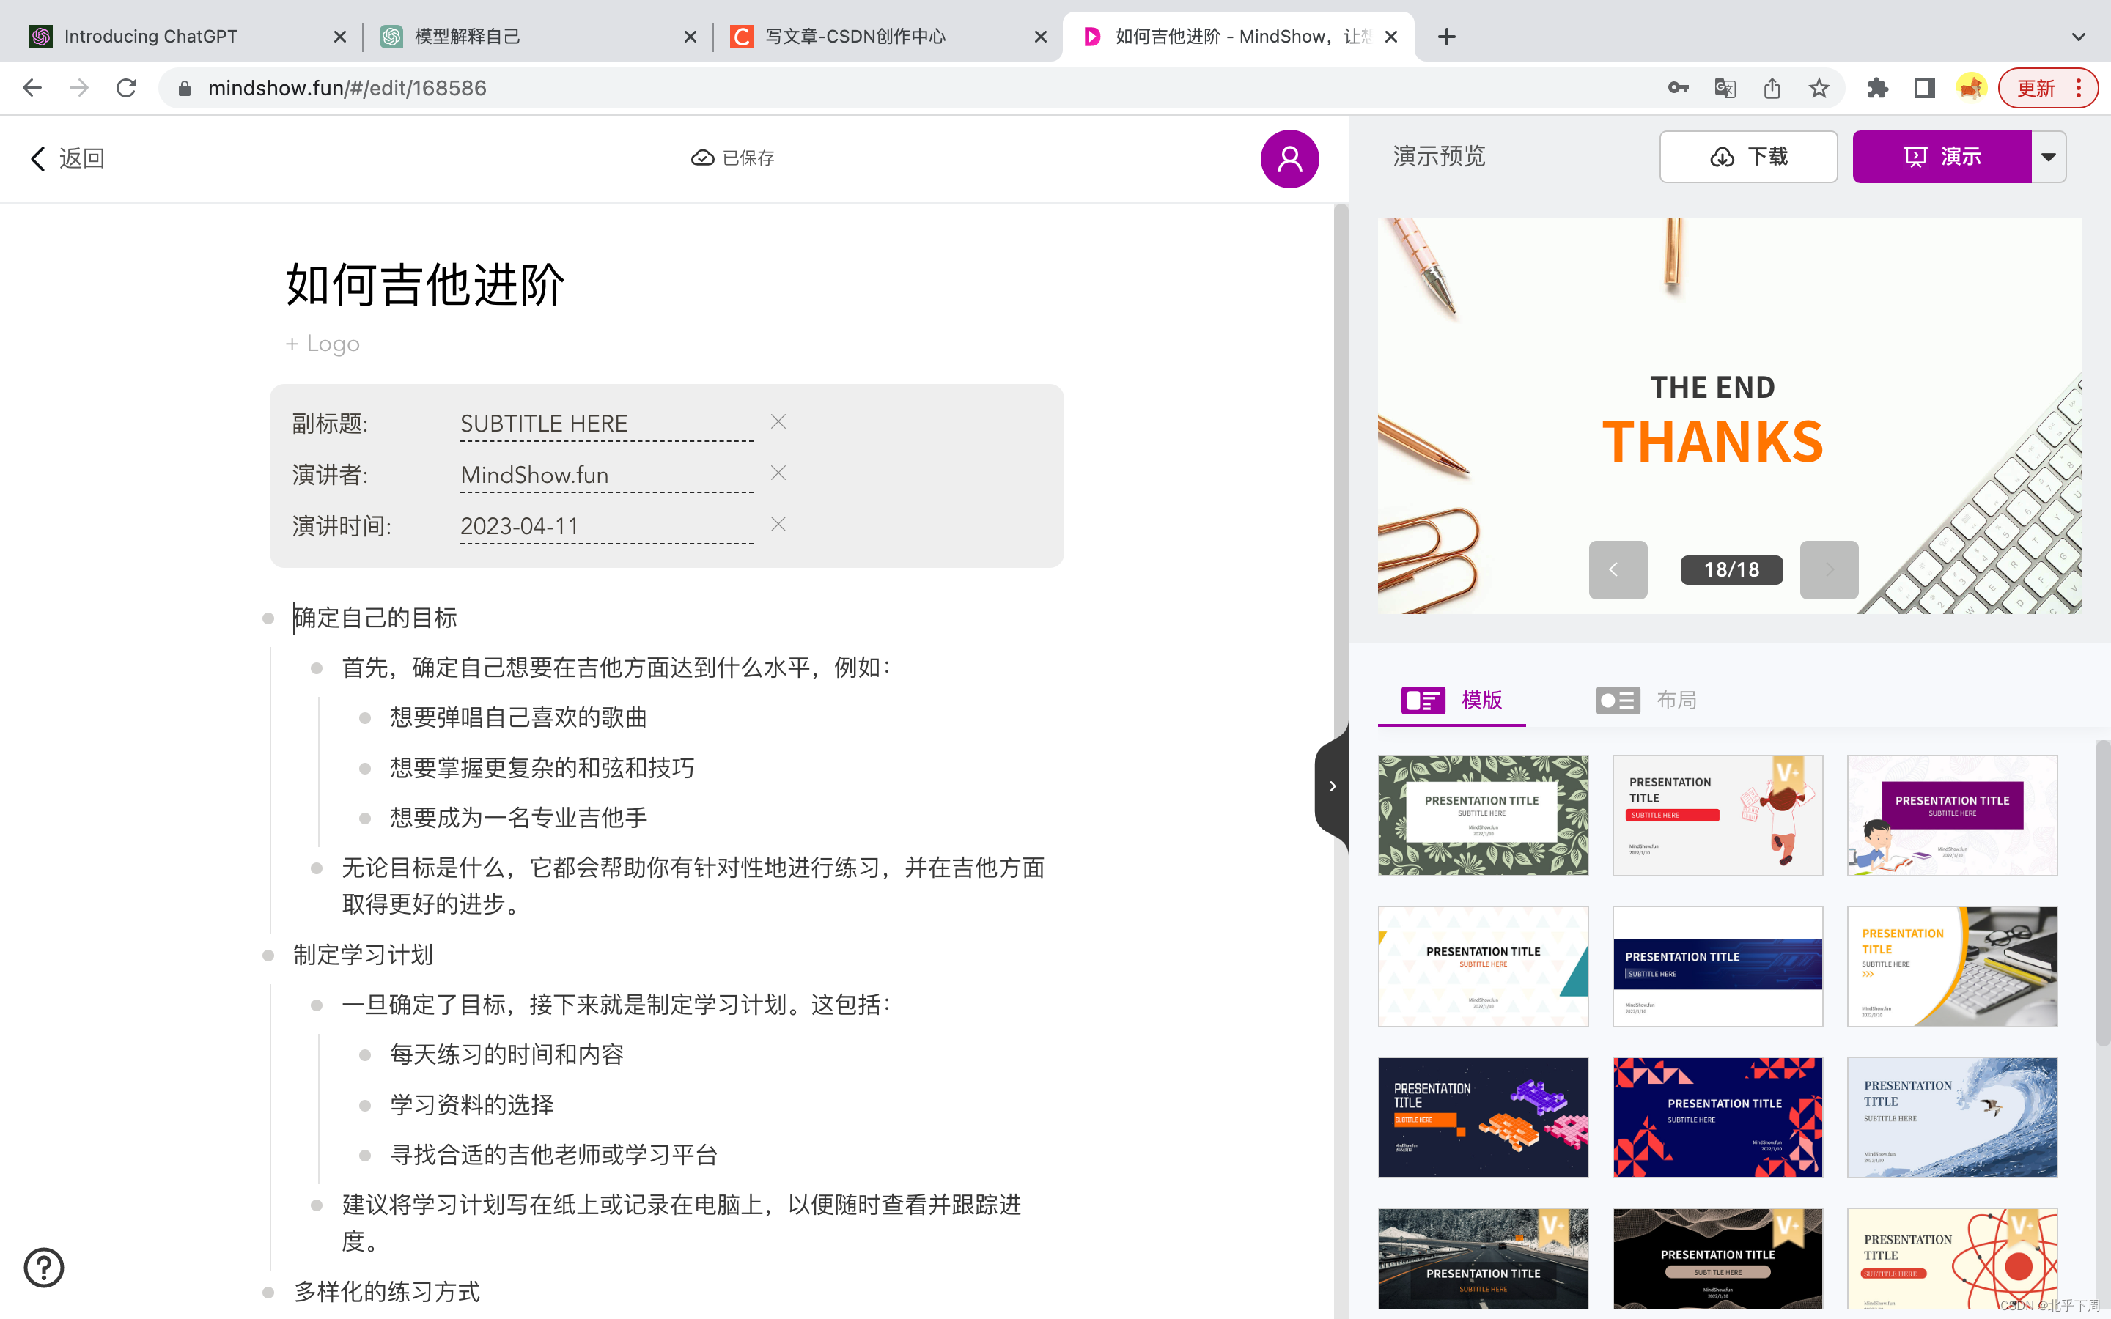
Task: Choose the dark isometric blocks template
Action: click(1483, 1117)
